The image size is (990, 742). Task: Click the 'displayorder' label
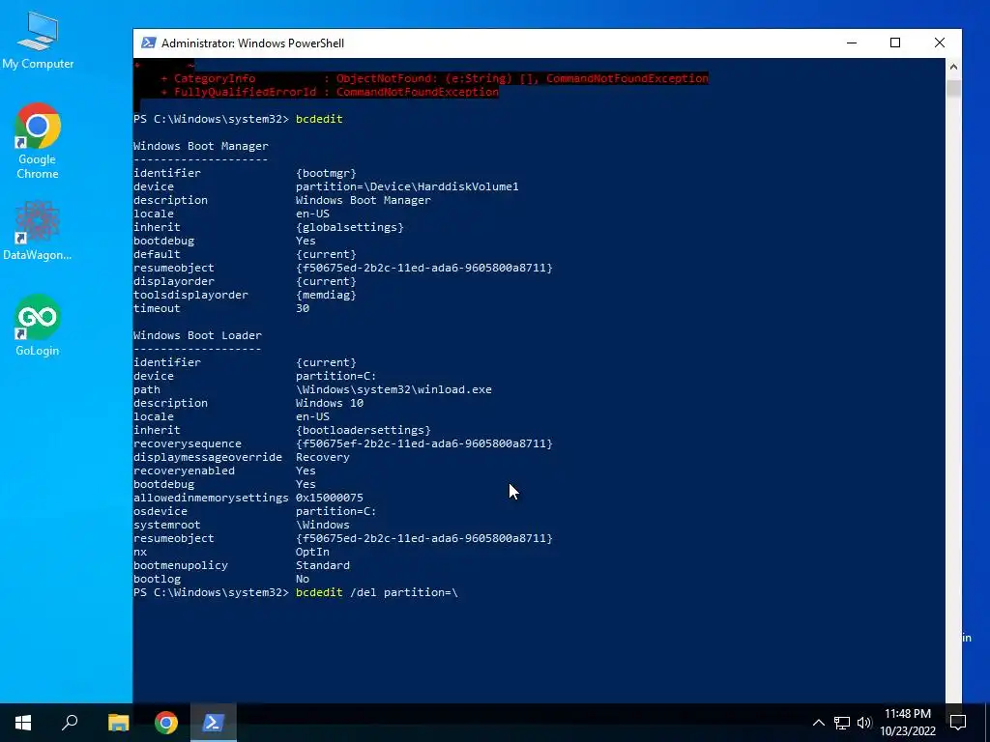174,281
